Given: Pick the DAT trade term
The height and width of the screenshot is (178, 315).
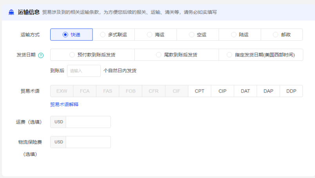Looking at the screenshot, I should (x=245, y=91).
